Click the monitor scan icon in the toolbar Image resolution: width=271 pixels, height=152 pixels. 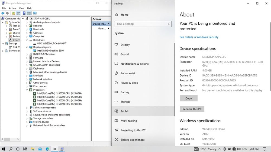[35, 13]
